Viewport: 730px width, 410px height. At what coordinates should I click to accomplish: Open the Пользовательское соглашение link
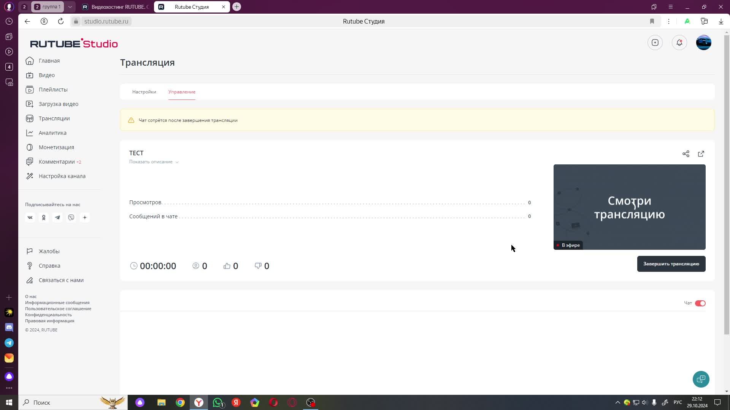58,309
